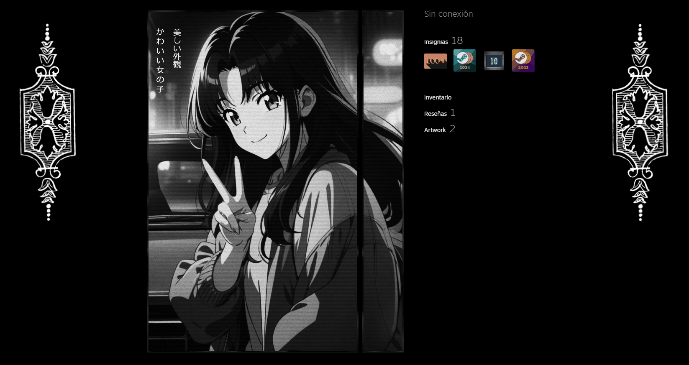
Task: Open the 100+ games badge
Action: pos(435,61)
